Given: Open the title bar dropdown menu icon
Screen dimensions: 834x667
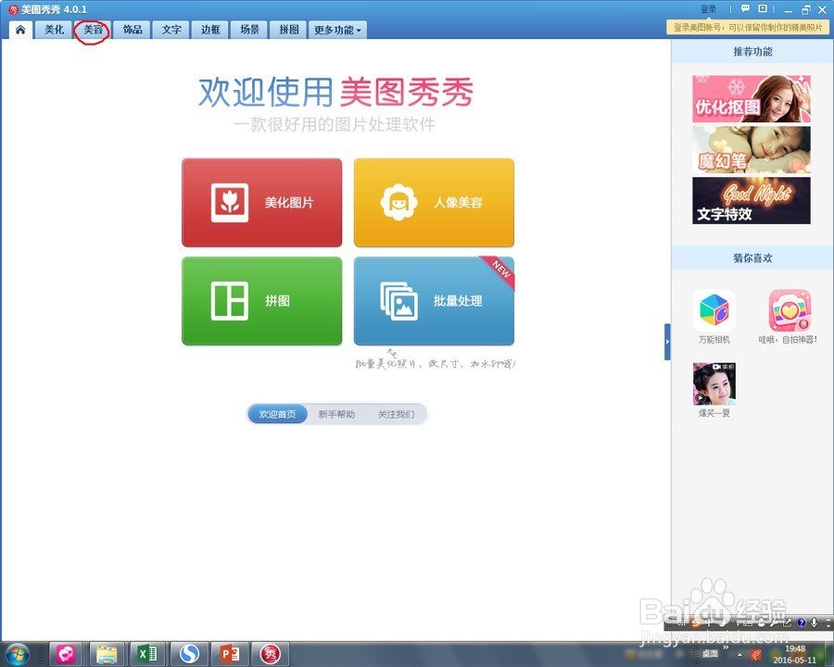Looking at the screenshot, I should pyautogui.click(x=763, y=8).
